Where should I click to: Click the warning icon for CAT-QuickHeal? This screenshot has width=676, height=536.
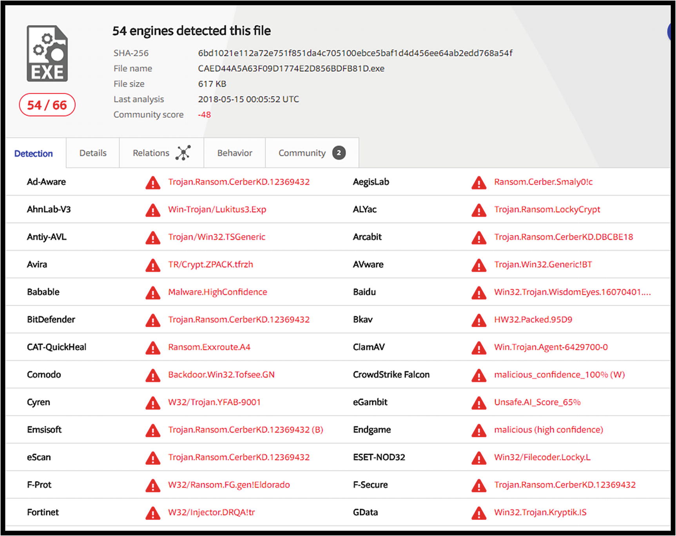[x=153, y=348]
